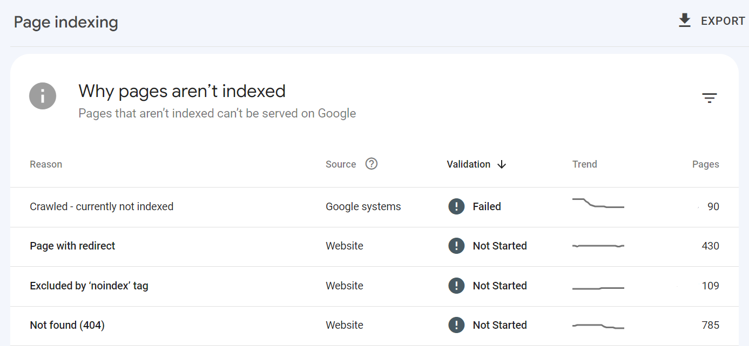Sort by the Pages column header
The height and width of the screenshot is (346, 749).
point(705,164)
